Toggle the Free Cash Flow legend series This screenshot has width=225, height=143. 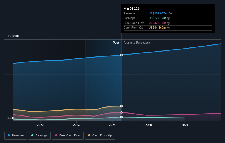click(68, 136)
